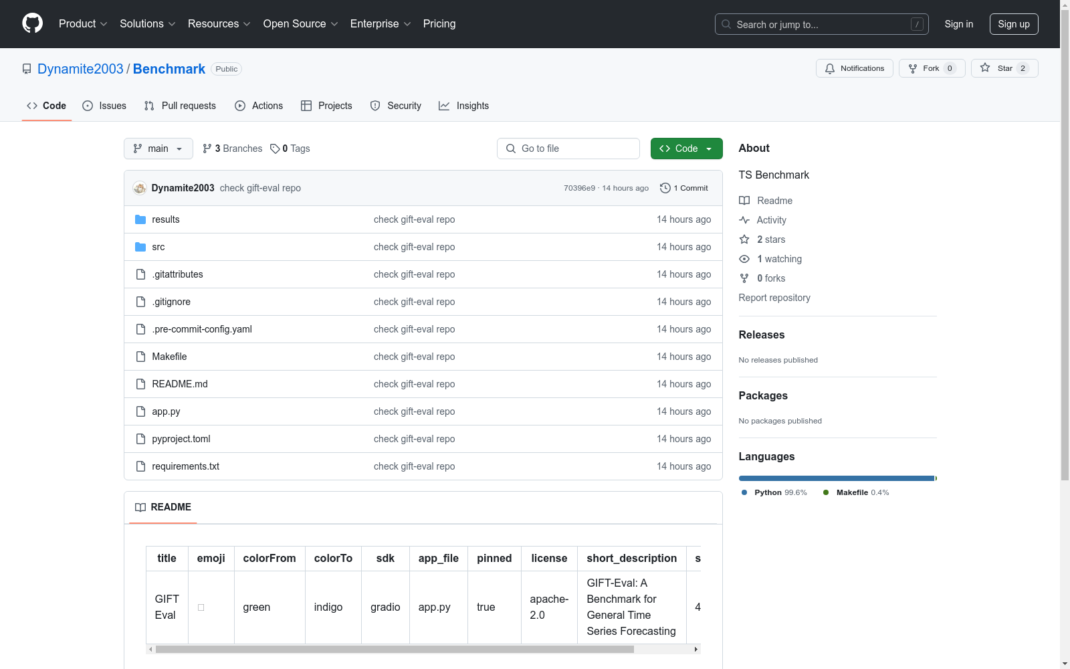Select the Code repository tab

coord(46,106)
